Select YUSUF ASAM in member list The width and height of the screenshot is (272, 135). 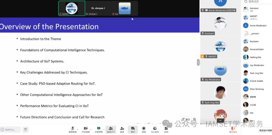[x=257, y=81]
